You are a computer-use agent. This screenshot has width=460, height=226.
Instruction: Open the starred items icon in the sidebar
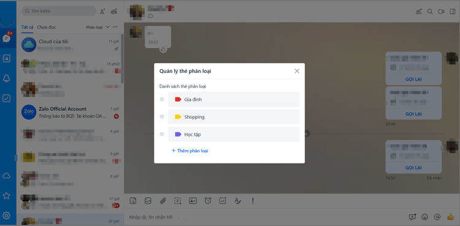click(7, 195)
